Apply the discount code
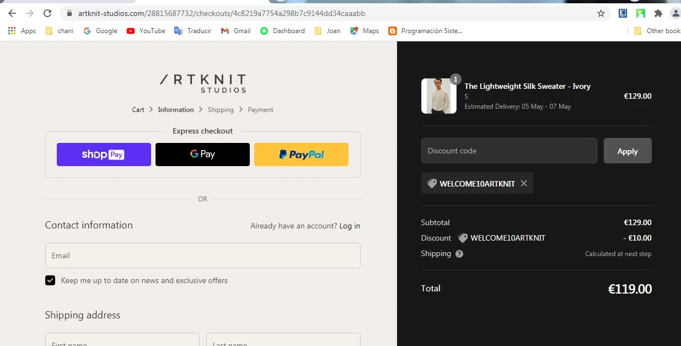Screen dimensions: 681x346 tap(628, 151)
